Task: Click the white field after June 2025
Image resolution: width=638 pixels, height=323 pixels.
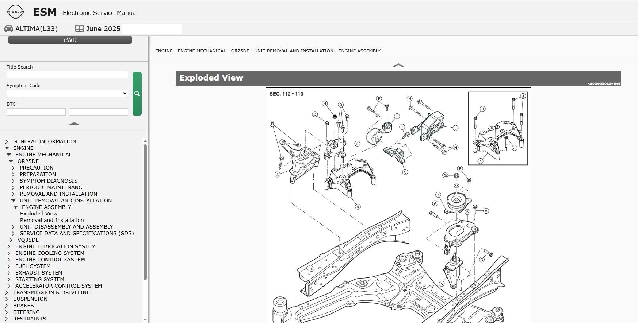Action: (152, 29)
